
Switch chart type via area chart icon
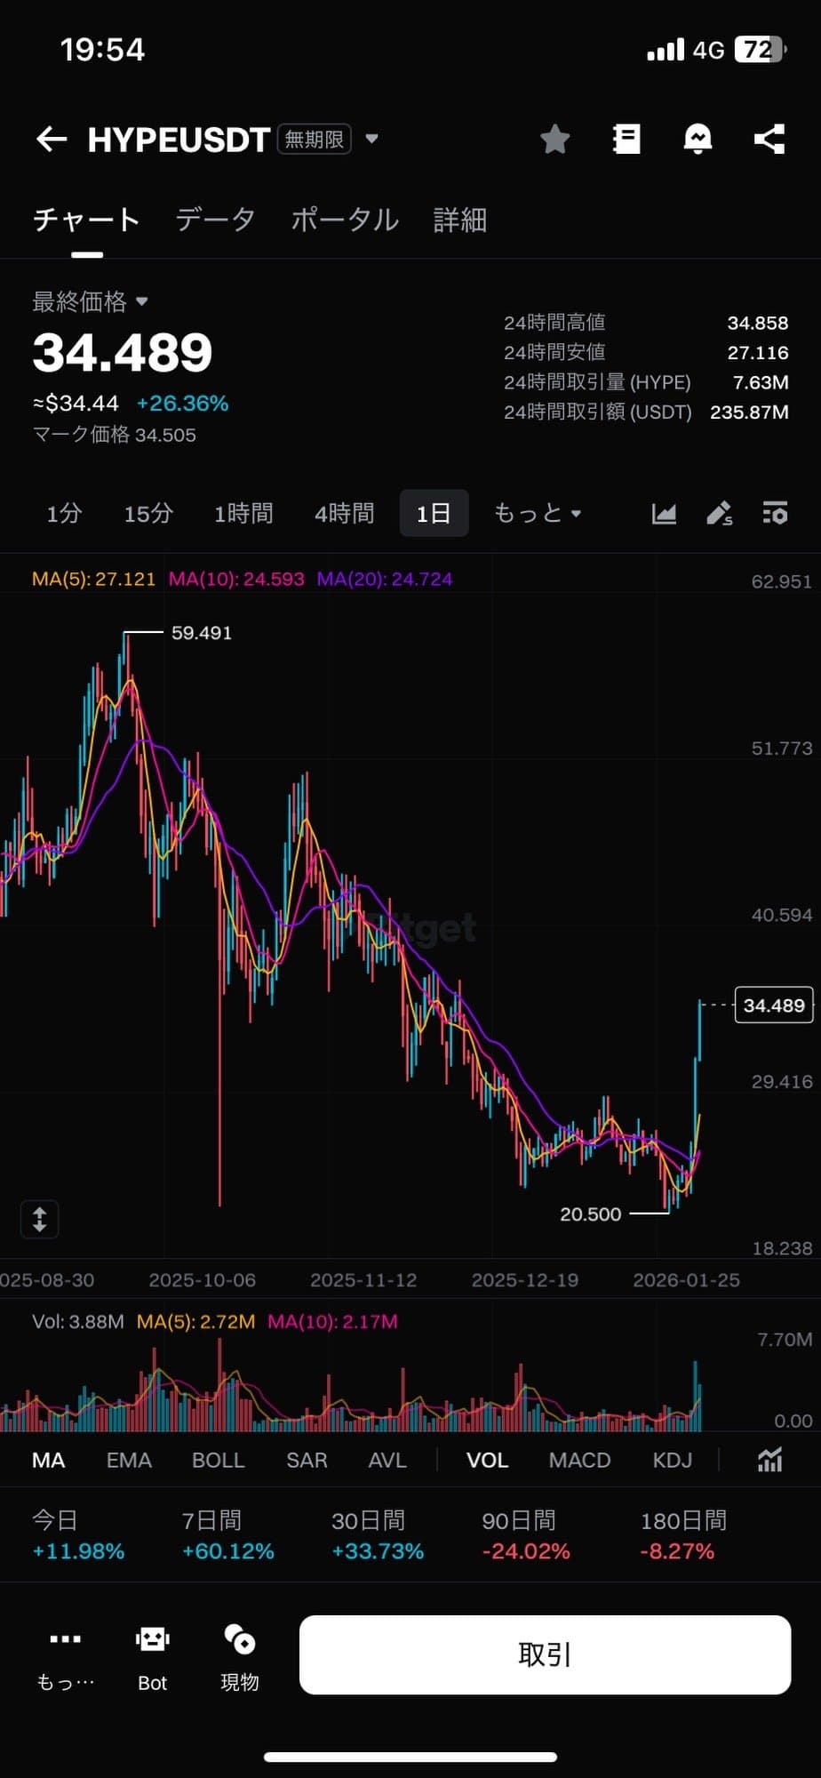(x=664, y=513)
